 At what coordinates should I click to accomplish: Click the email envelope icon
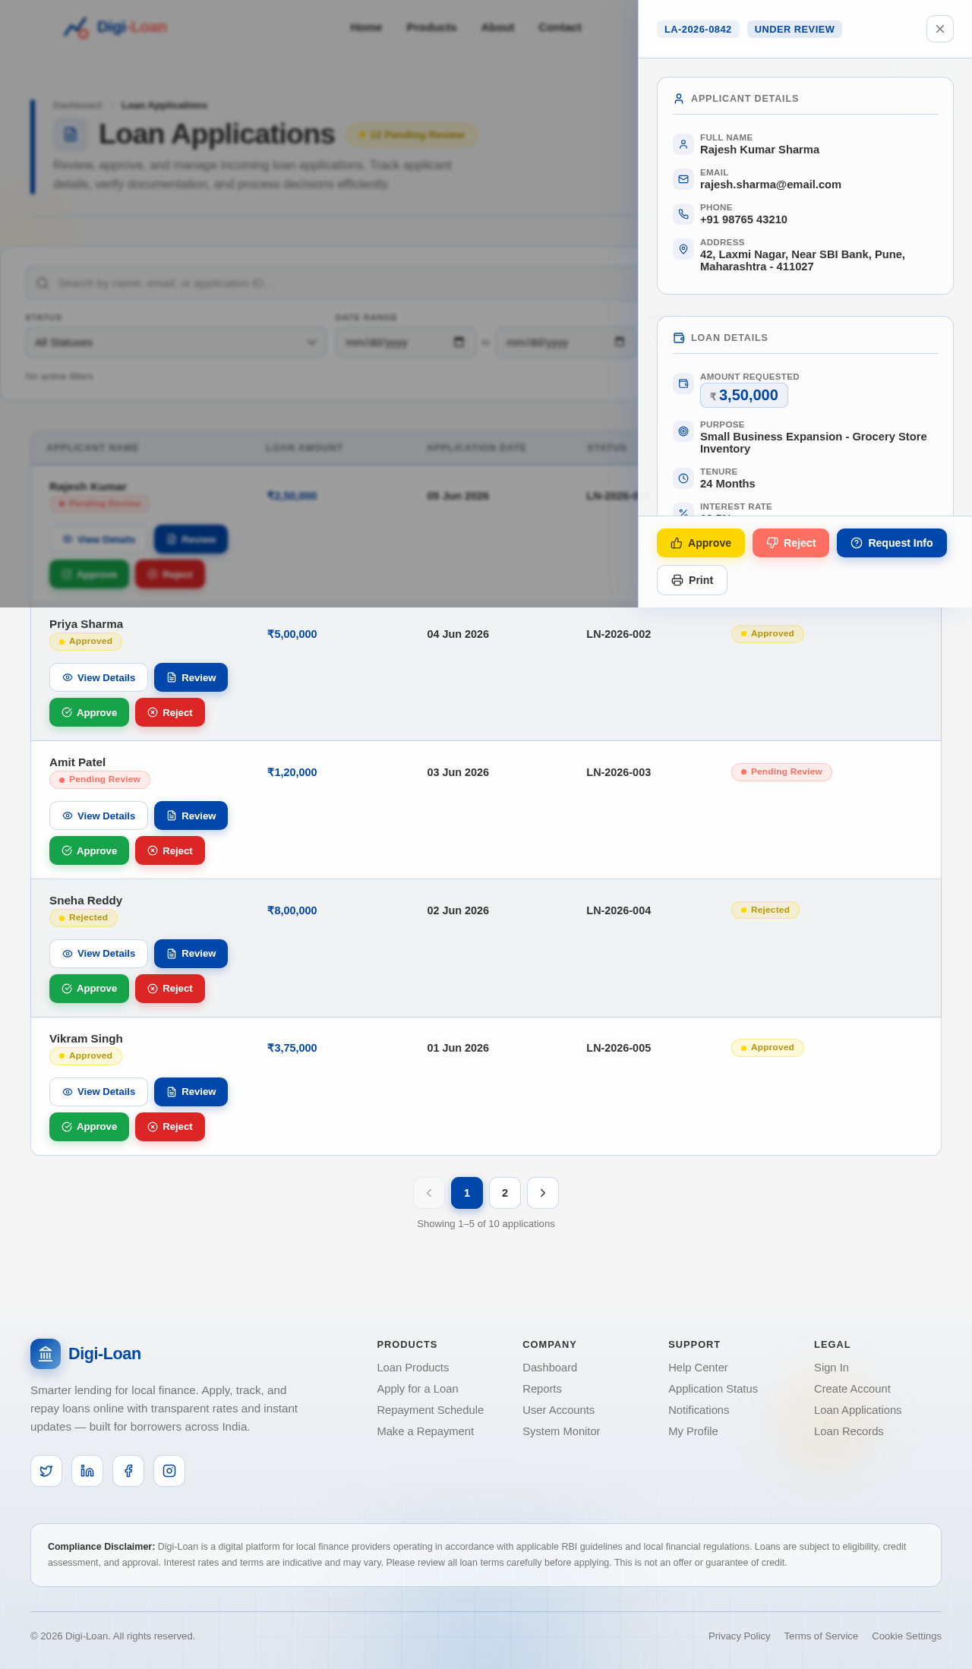pos(683,179)
